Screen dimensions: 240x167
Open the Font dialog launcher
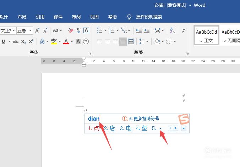click(90, 53)
